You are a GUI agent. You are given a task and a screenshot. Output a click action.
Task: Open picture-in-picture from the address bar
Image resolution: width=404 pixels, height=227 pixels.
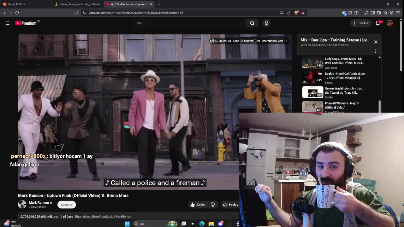click(281, 13)
